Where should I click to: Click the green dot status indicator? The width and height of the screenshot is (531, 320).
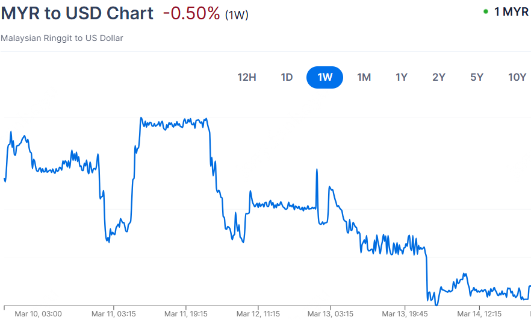pyautogui.click(x=486, y=12)
